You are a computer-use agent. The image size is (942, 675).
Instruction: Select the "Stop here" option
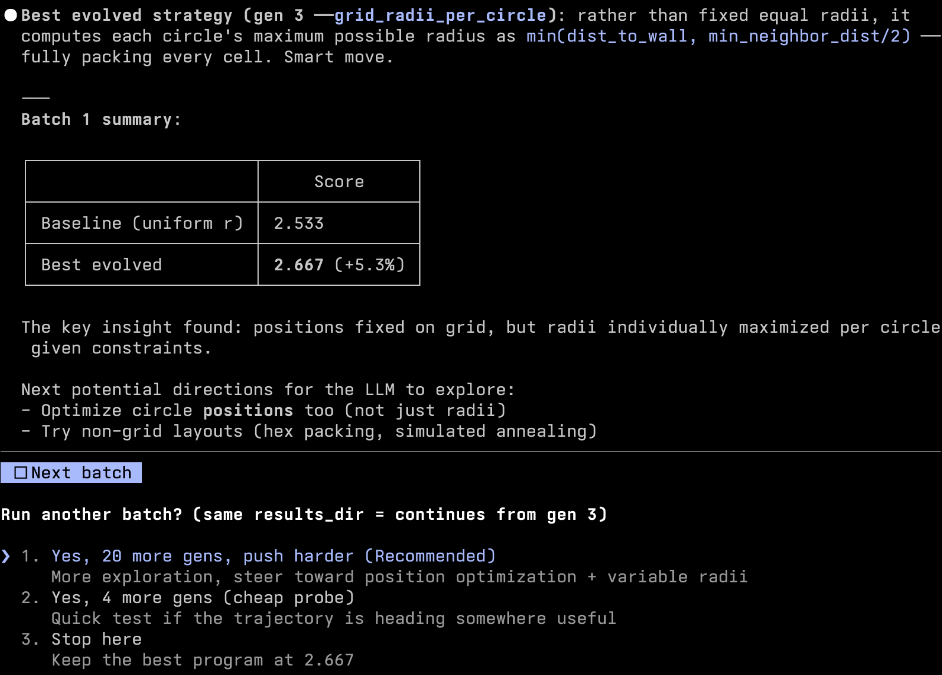tap(96, 639)
